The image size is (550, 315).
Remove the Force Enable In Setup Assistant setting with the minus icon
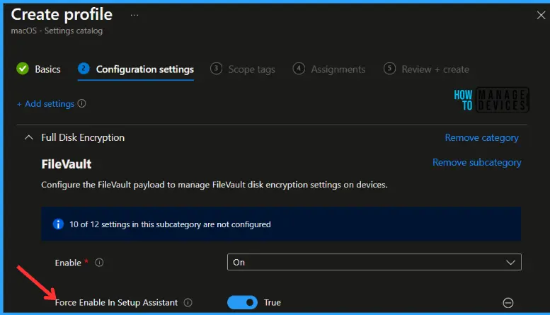(x=508, y=303)
